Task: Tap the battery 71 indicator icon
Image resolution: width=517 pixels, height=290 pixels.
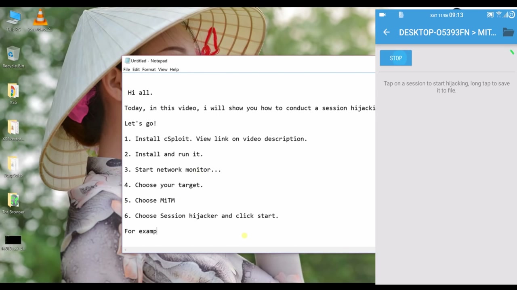Action: pyautogui.click(x=512, y=15)
